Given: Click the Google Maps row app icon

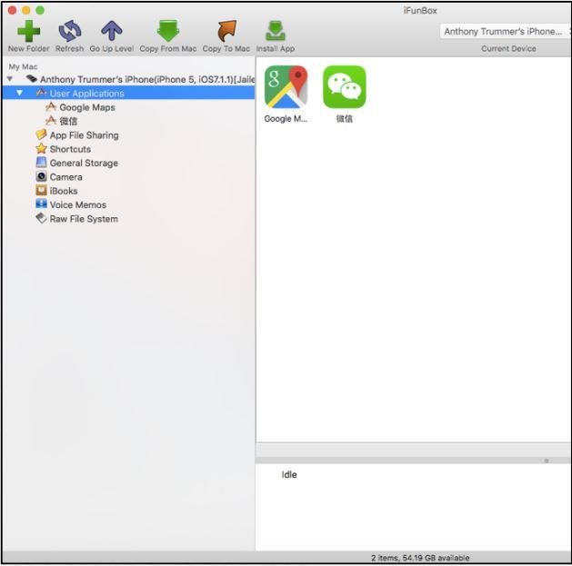Looking at the screenshot, I should click(x=51, y=107).
